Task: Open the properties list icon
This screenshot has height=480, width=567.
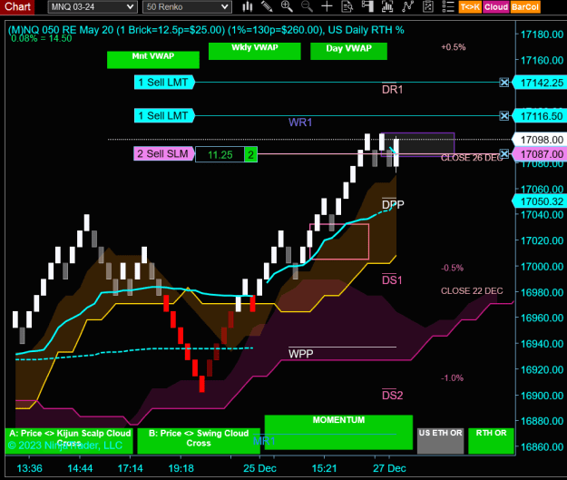Action: tap(448, 6)
